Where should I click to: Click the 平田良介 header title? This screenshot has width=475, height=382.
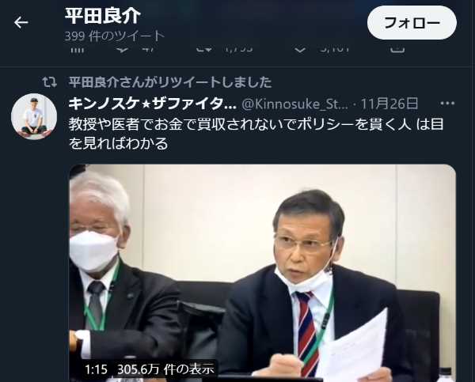(103, 16)
